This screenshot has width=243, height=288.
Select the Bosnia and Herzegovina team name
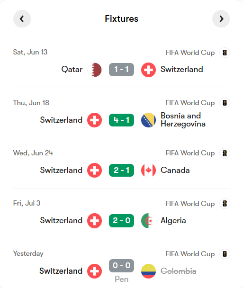pyautogui.click(x=183, y=120)
